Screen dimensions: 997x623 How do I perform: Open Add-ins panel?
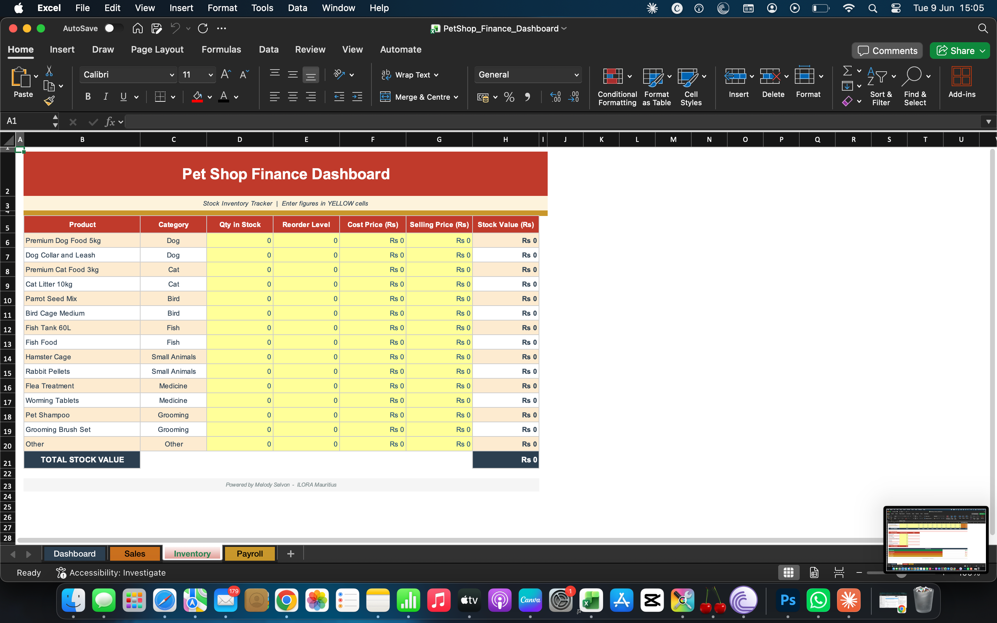point(962,83)
